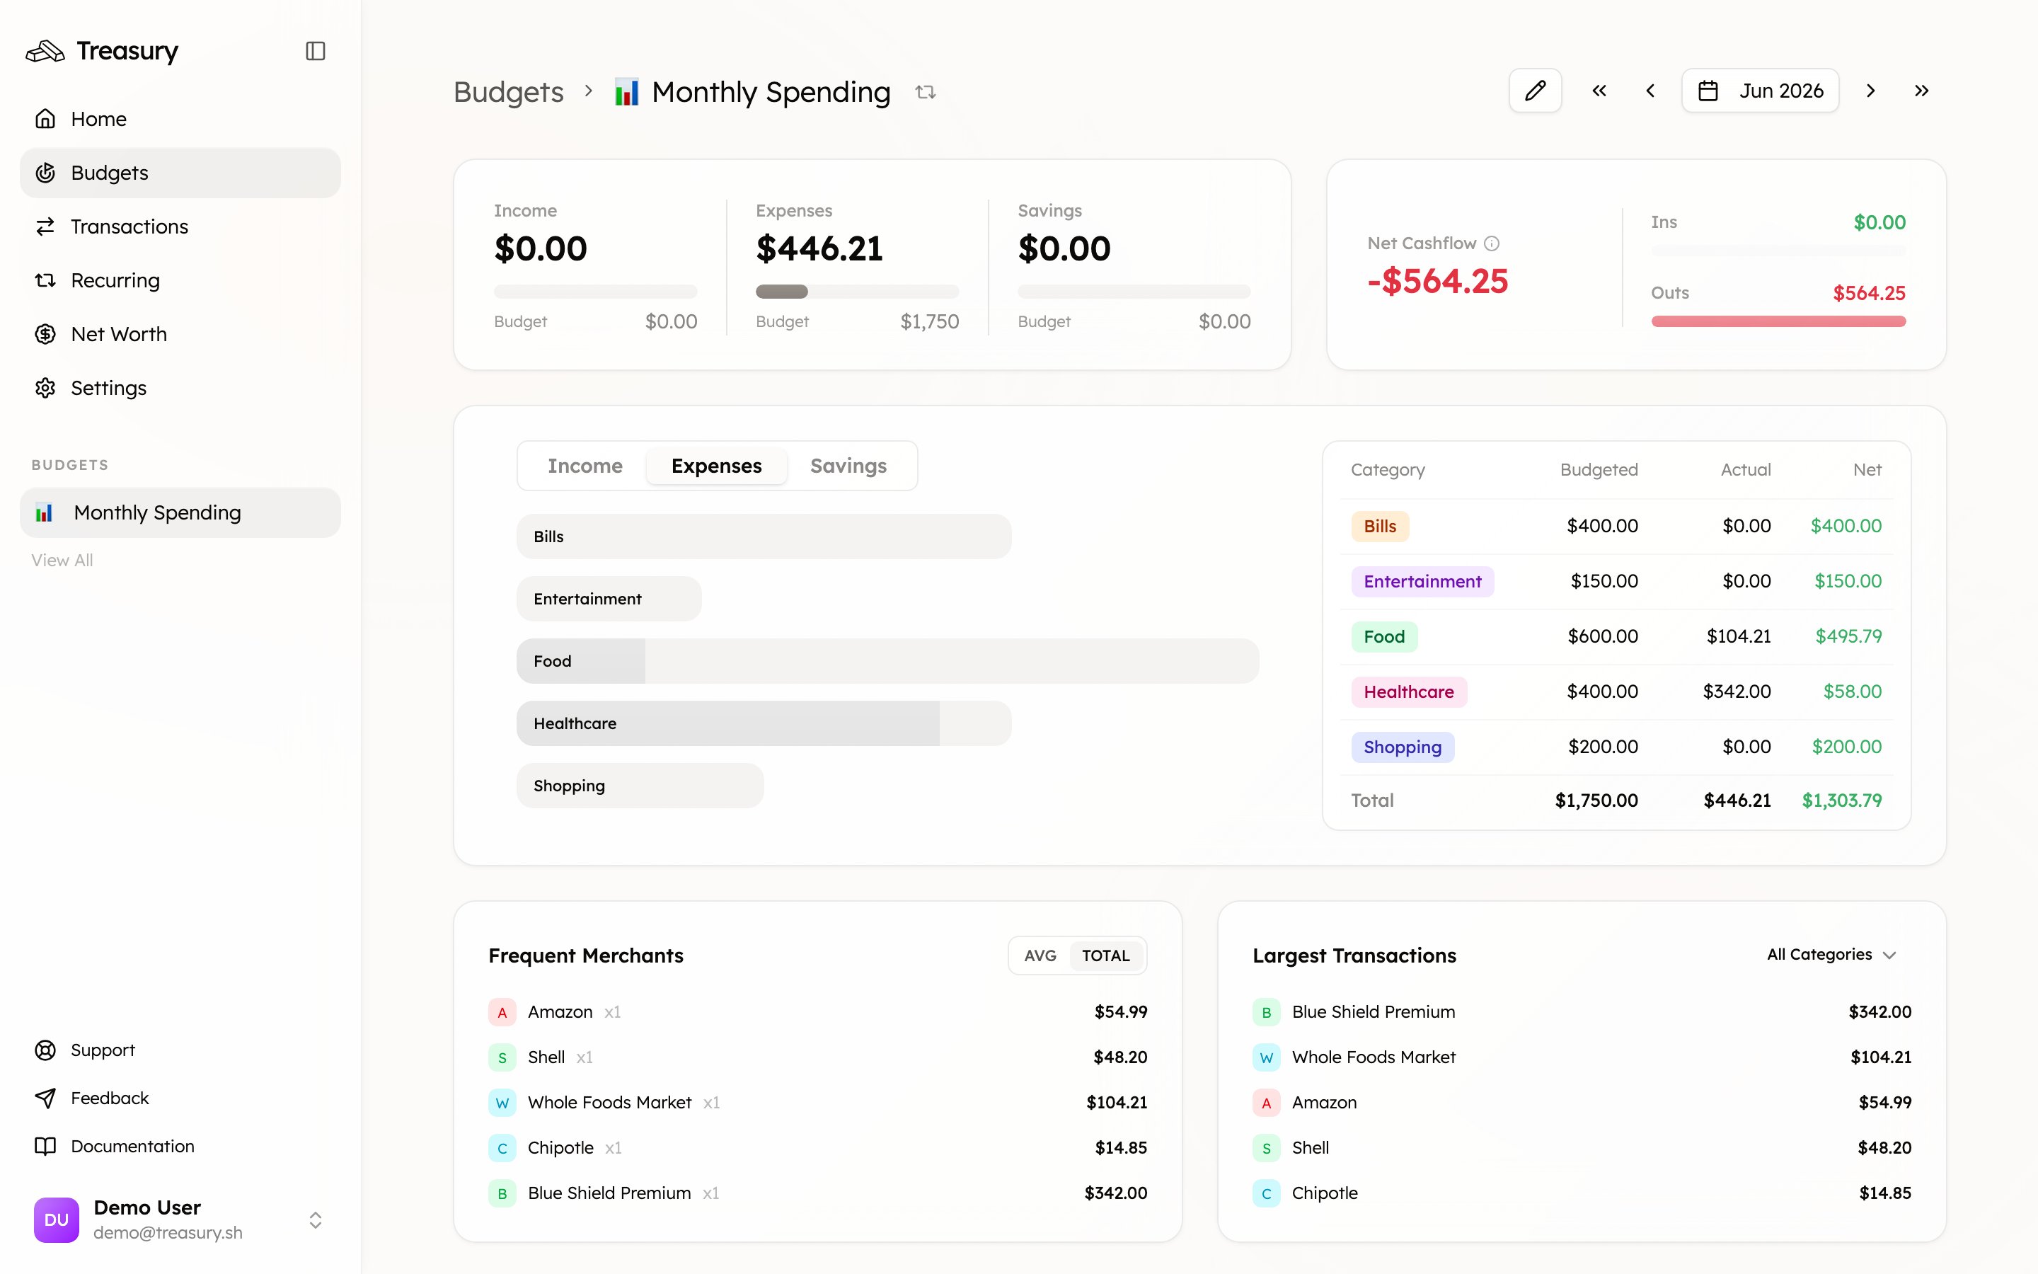
Task: Click the Food expense bar
Action: [x=887, y=662]
